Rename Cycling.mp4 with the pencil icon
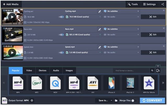Image resolution: width=167 pixels, height=105 pixels. pos(99,11)
